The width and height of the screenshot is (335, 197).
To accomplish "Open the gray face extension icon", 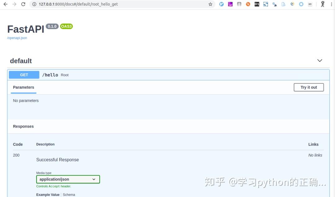I will click(239, 4).
